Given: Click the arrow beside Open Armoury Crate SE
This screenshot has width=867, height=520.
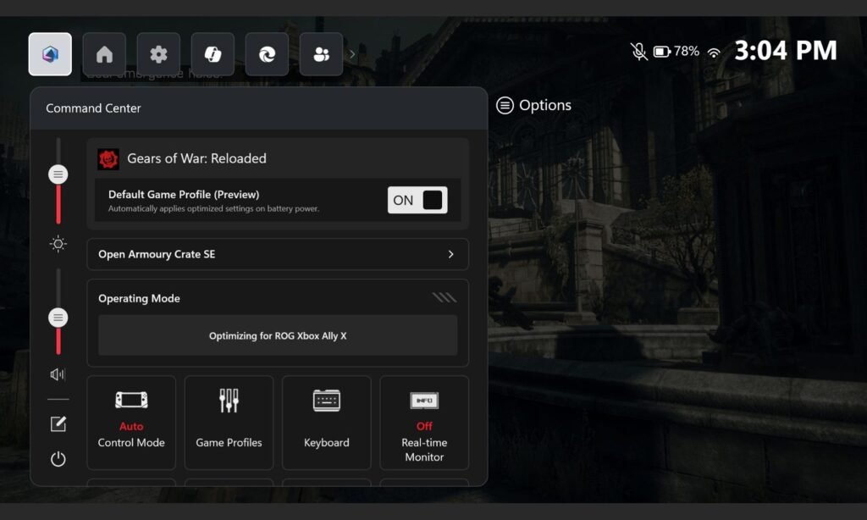Looking at the screenshot, I should point(450,254).
